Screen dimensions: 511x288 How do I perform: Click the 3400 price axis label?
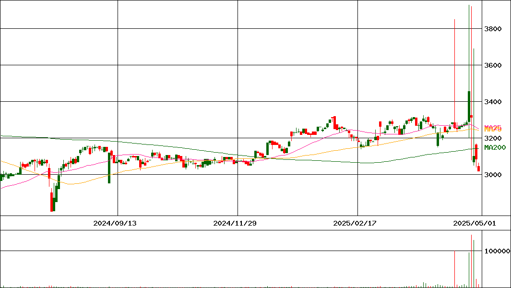(x=493, y=102)
